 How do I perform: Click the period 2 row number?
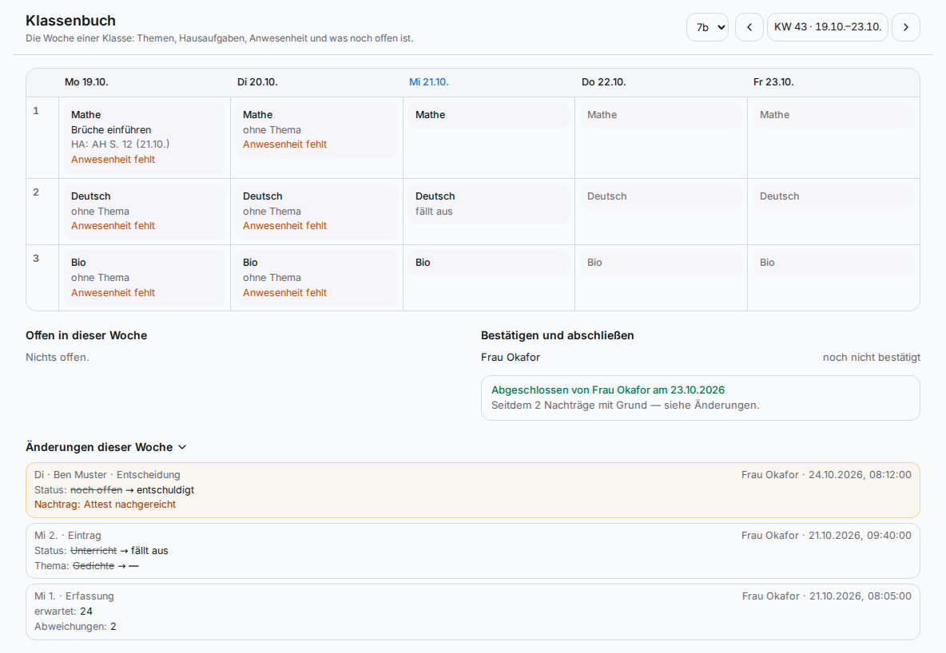[36, 192]
